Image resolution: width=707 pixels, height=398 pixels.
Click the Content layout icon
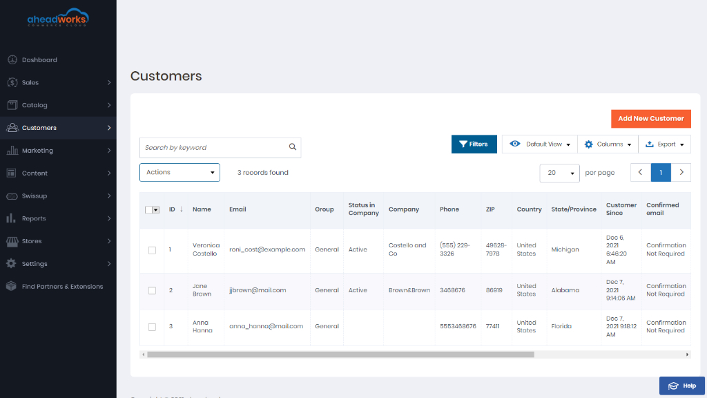coord(12,173)
